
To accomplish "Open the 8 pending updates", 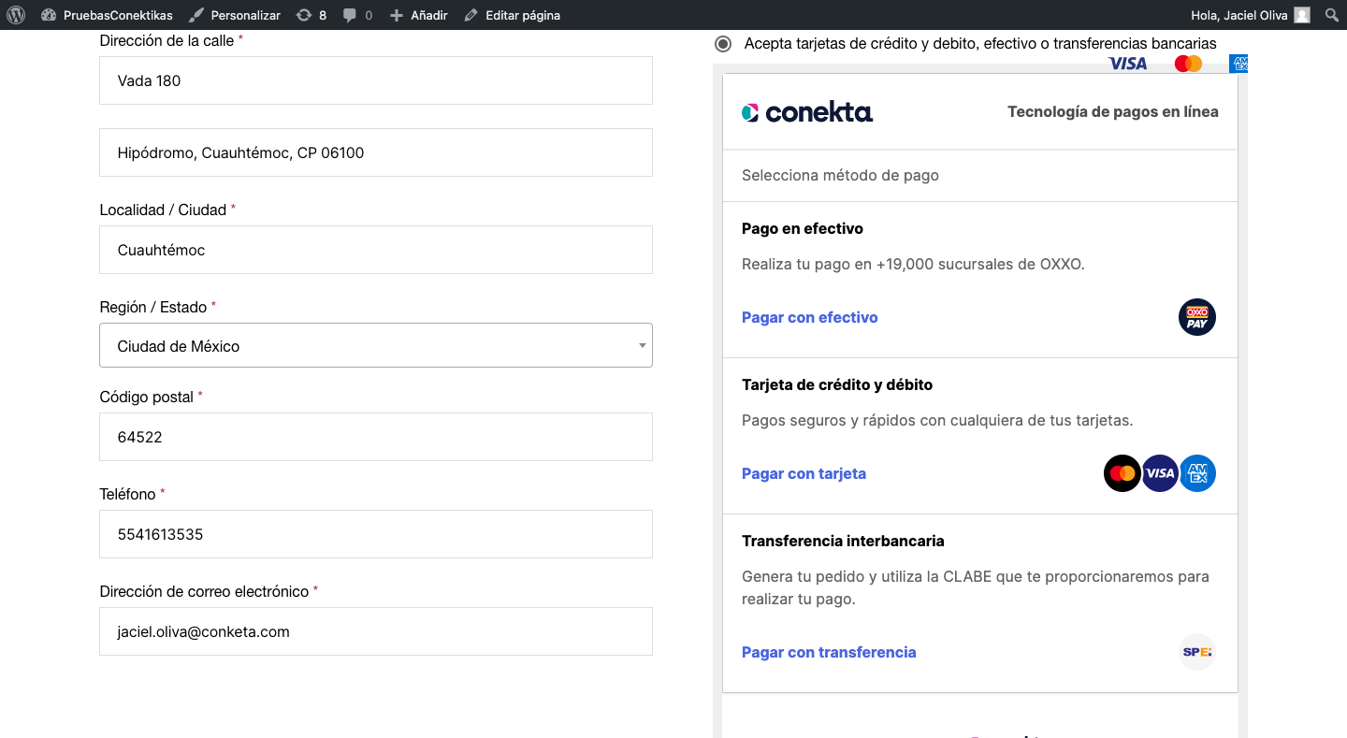I will (x=311, y=15).
